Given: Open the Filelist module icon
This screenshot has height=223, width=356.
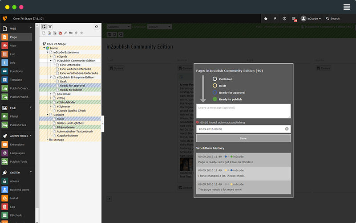Looking at the screenshot, I should [x=5, y=116].
